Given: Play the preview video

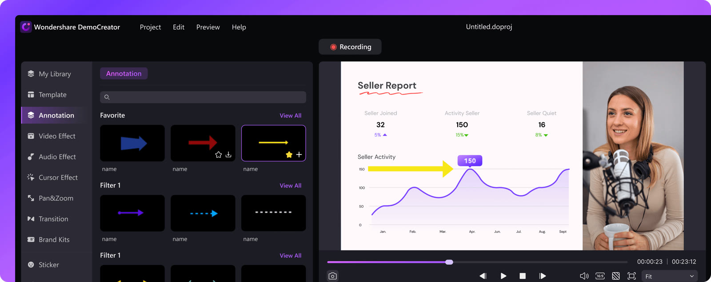Looking at the screenshot, I should [503, 276].
